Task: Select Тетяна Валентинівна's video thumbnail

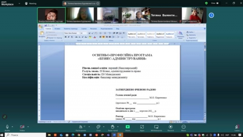Action: coord(164,15)
